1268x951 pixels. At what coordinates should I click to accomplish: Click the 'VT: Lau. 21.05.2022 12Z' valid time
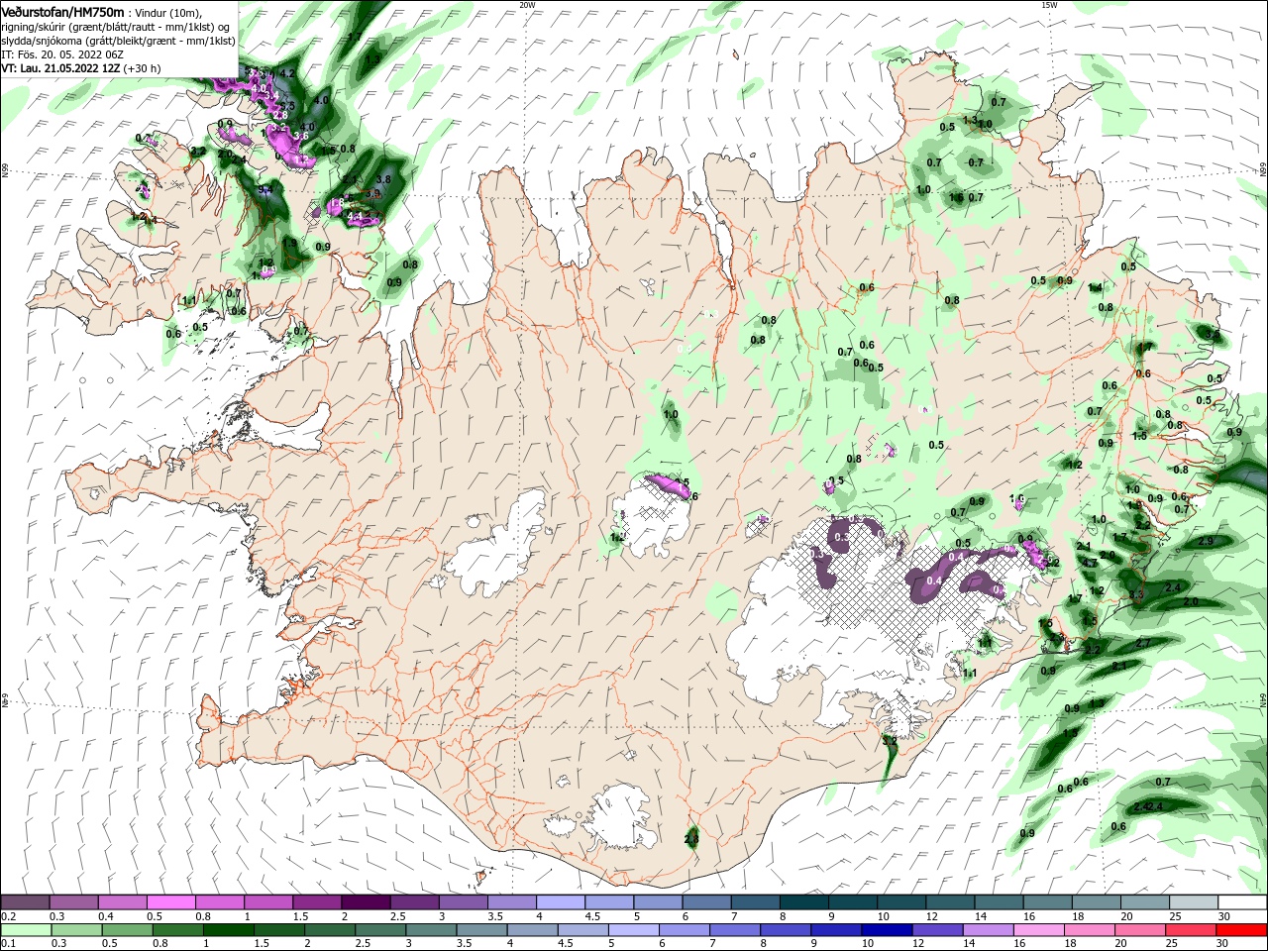click(60, 68)
